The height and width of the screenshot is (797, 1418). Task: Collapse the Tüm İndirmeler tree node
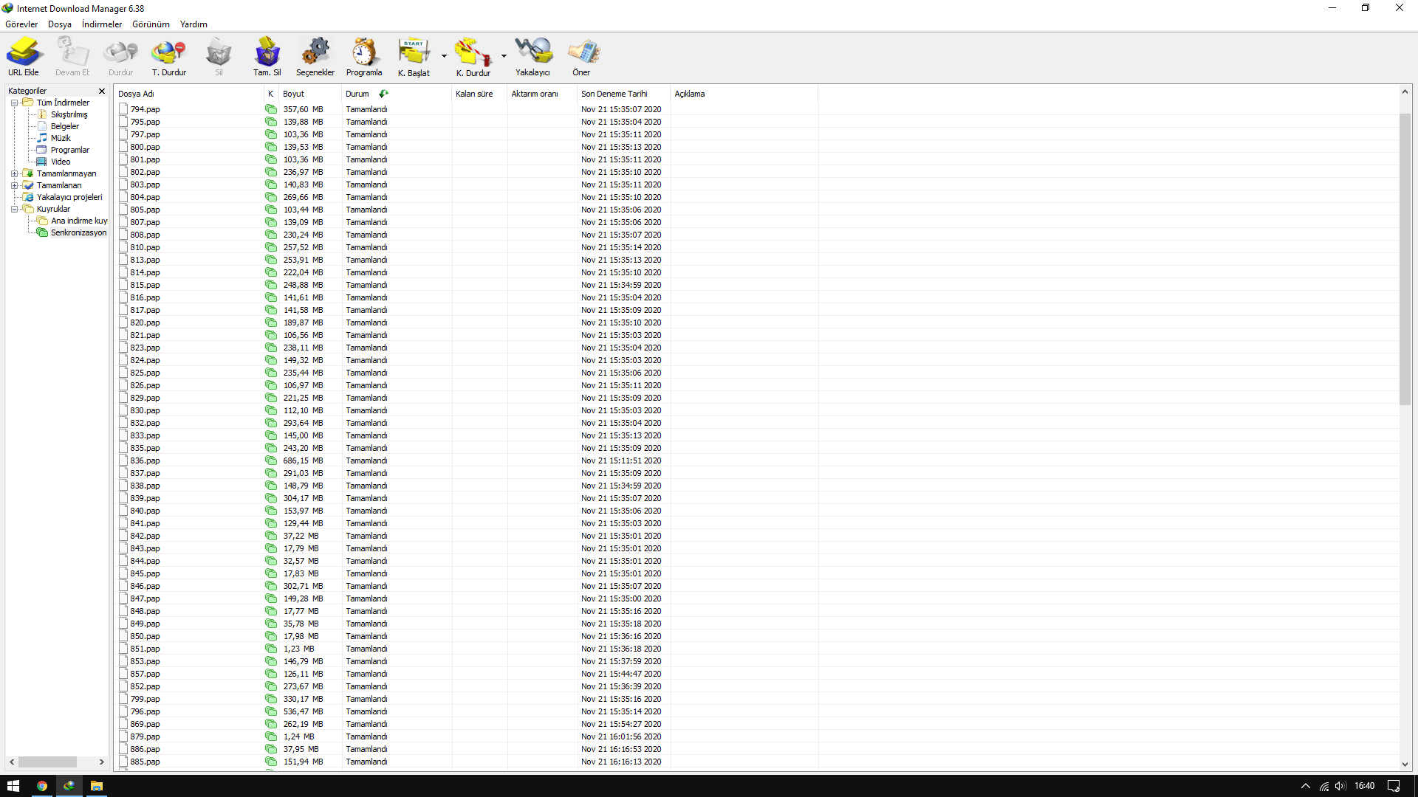14,103
